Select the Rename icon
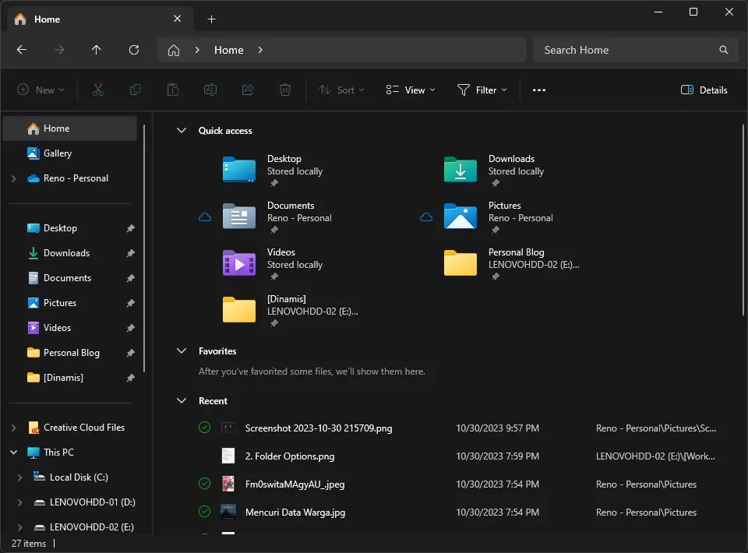 pyautogui.click(x=210, y=90)
